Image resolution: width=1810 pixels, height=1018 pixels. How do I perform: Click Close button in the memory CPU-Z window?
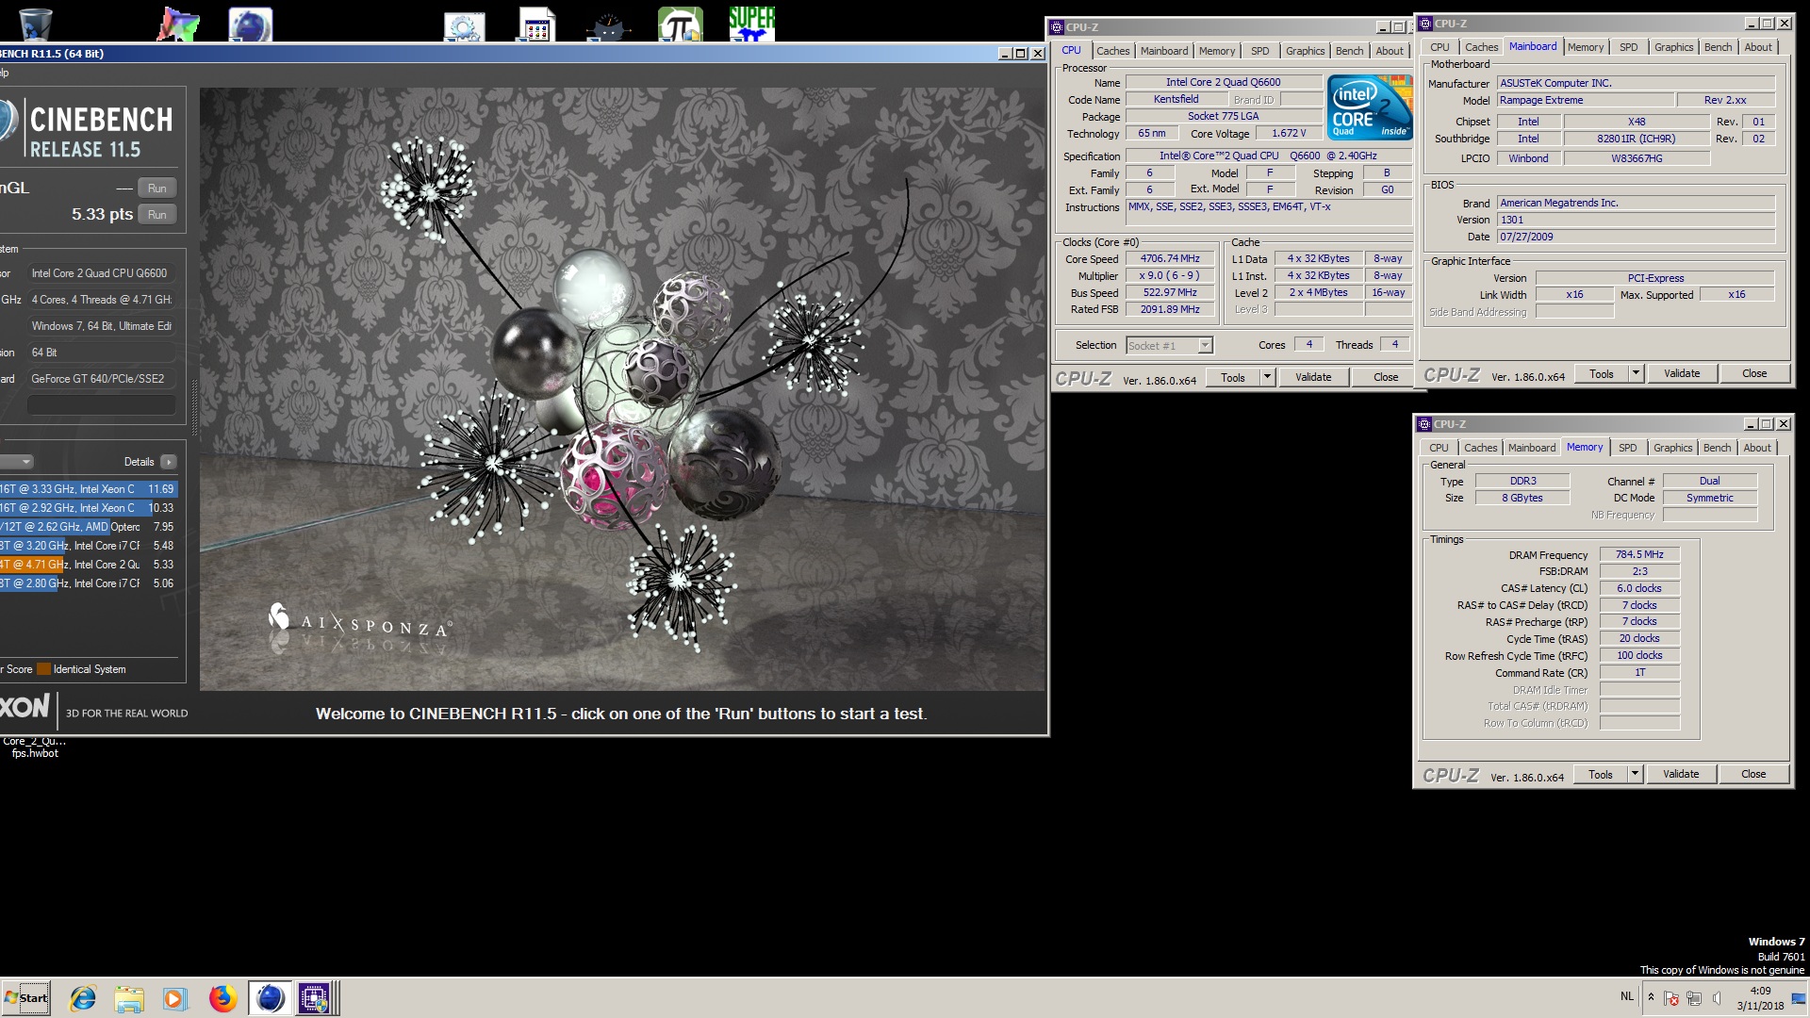point(1752,775)
